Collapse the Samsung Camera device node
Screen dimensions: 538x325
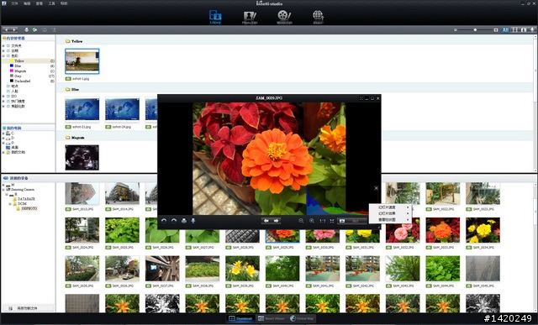click(3, 189)
